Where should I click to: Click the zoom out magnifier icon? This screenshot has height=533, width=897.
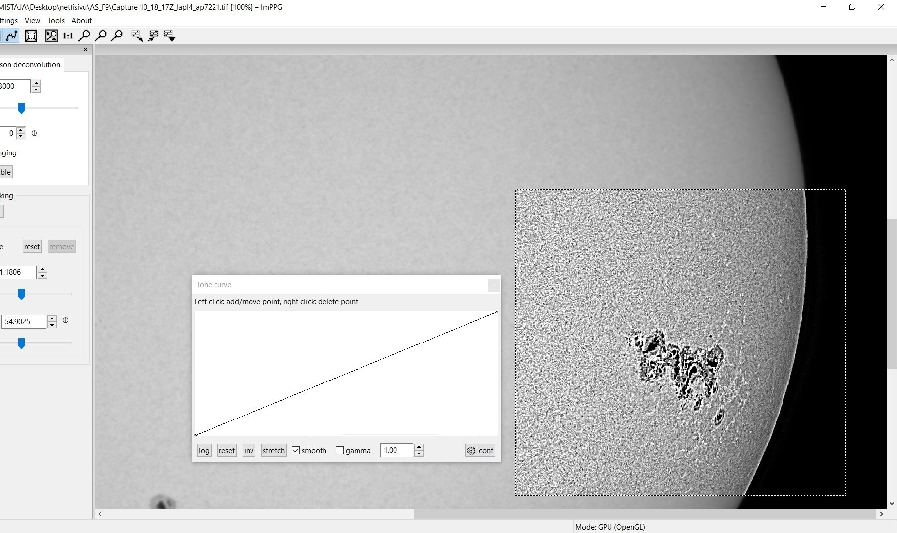click(x=101, y=36)
